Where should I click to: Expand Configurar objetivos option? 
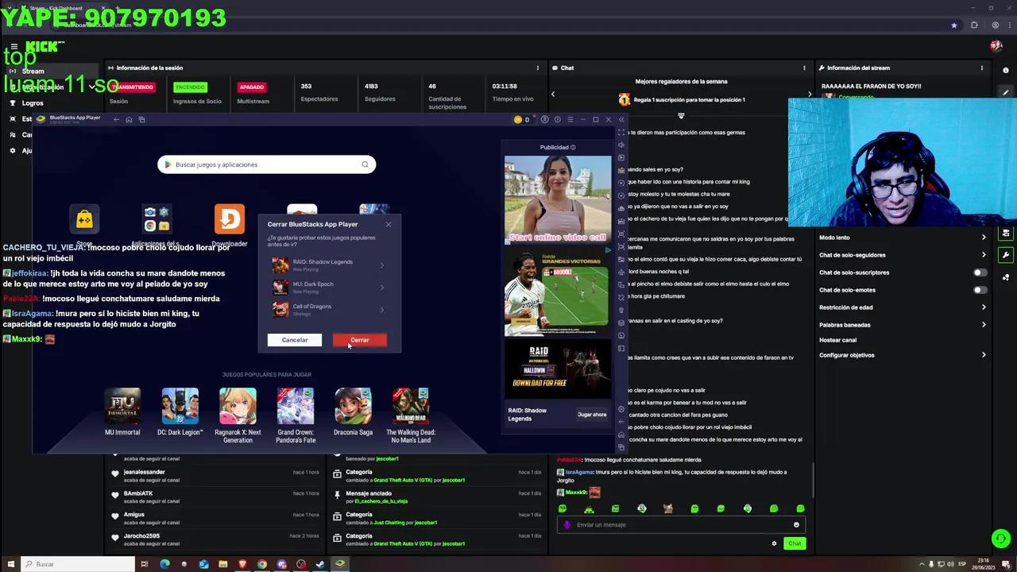(x=984, y=355)
